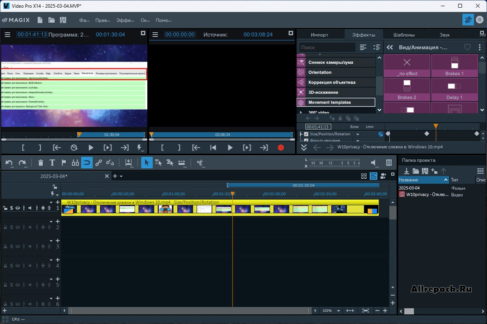Switch timeline to storyboard grid view
The image size is (487, 324).
[x=364, y=176]
